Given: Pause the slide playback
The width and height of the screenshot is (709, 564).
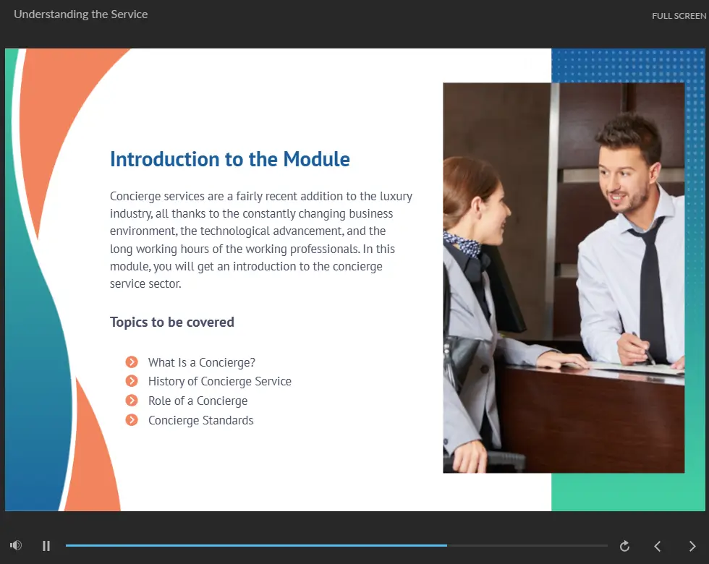Looking at the screenshot, I should (46, 546).
